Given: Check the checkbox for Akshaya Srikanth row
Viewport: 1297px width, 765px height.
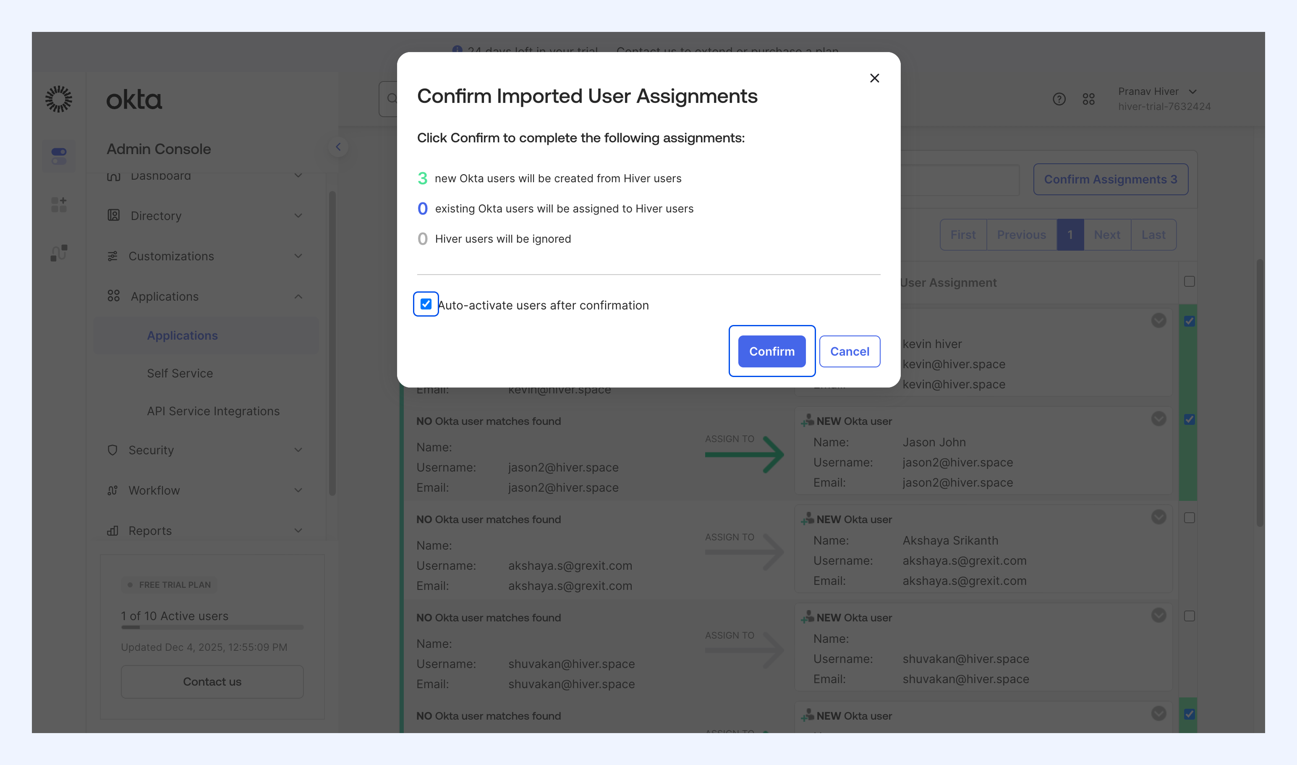Looking at the screenshot, I should (x=1189, y=518).
